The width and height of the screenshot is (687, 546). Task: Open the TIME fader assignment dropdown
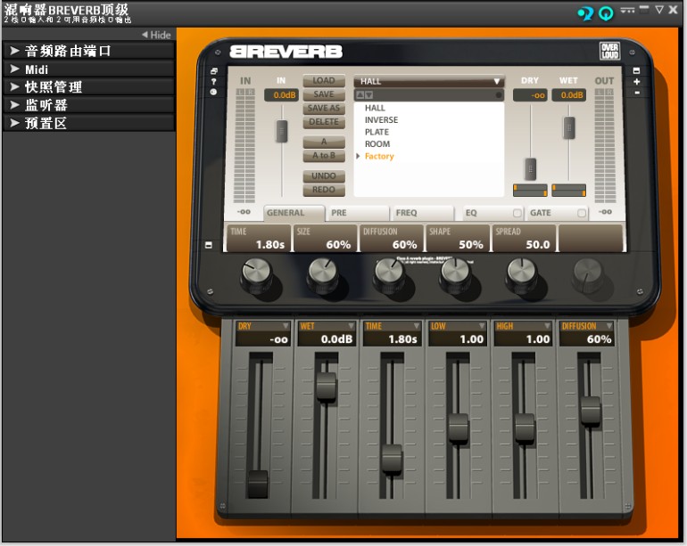(417, 326)
